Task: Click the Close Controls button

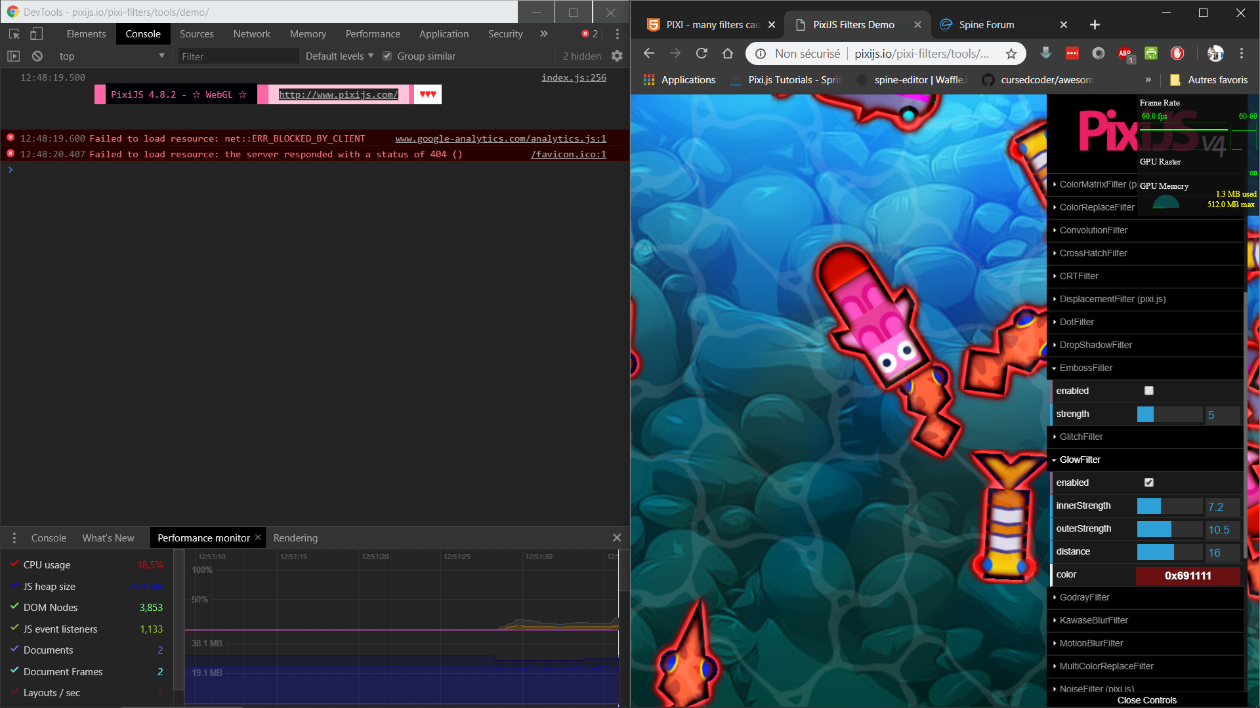Action: tap(1146, 700)
